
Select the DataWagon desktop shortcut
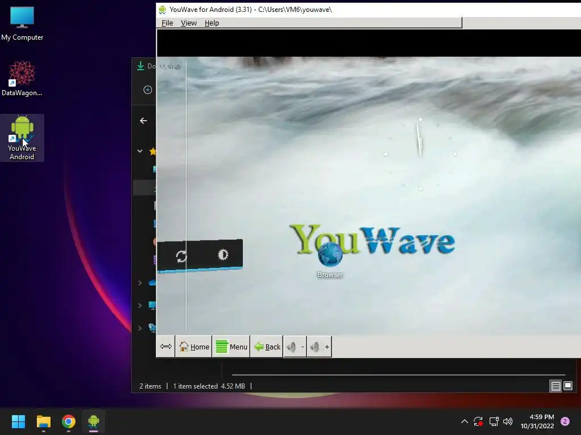tap(22, 78)
